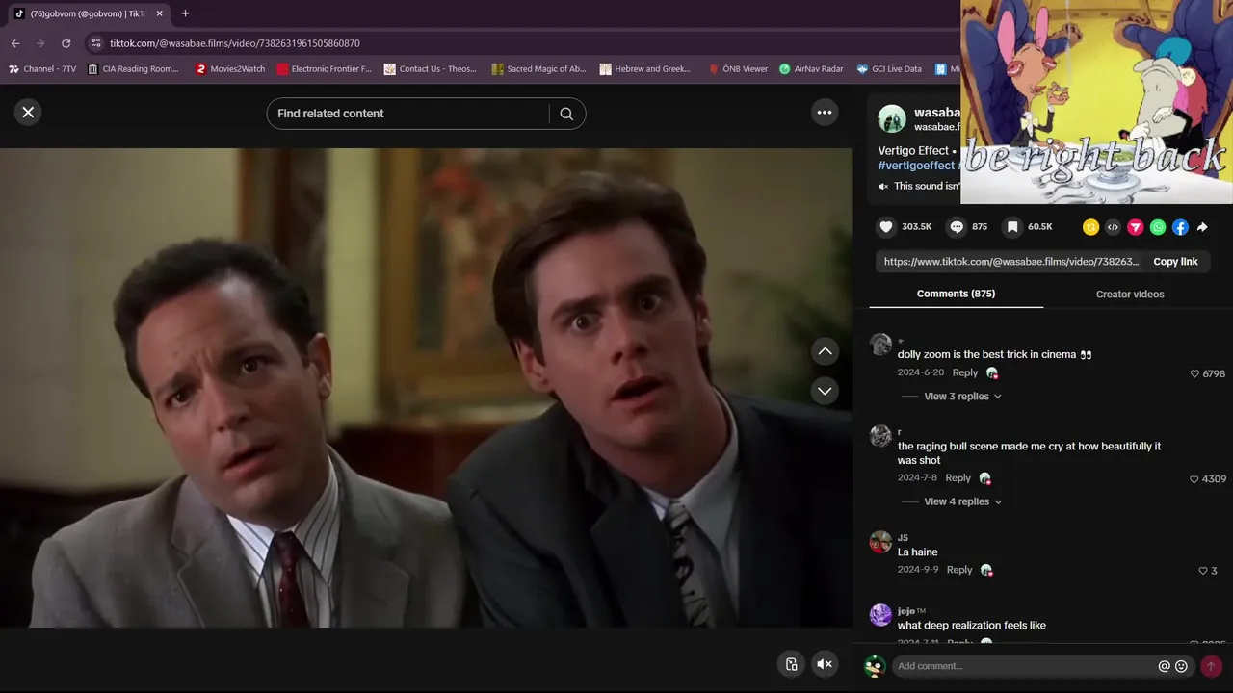This screenshot has width=1233, height=693.
Task: Share to WhatsApp
Action: 1158,227
